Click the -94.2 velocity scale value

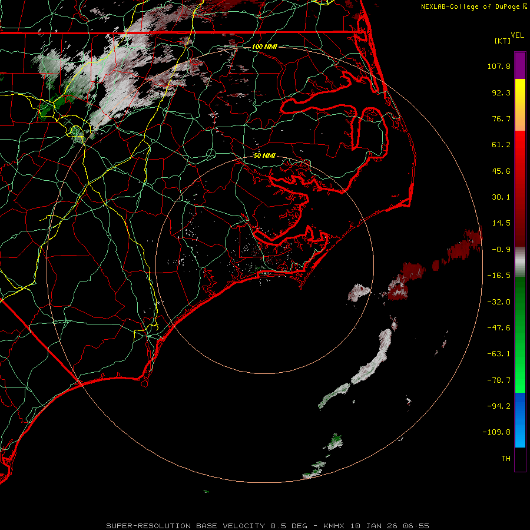(x=499, y=406)
